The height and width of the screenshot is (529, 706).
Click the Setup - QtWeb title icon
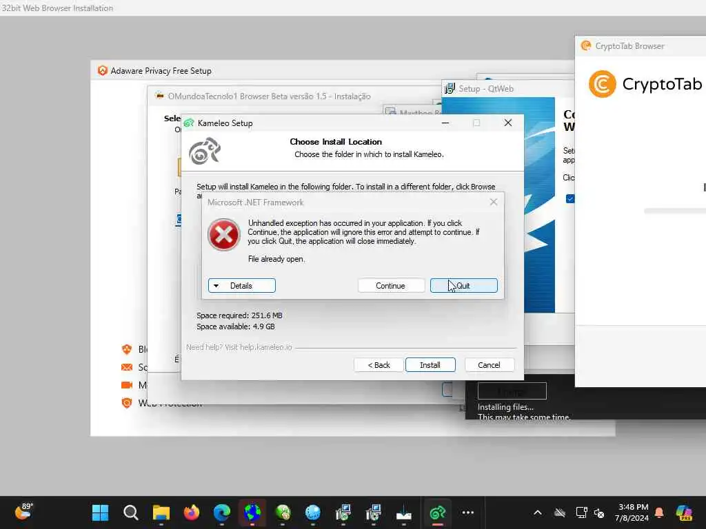[450, 88]
